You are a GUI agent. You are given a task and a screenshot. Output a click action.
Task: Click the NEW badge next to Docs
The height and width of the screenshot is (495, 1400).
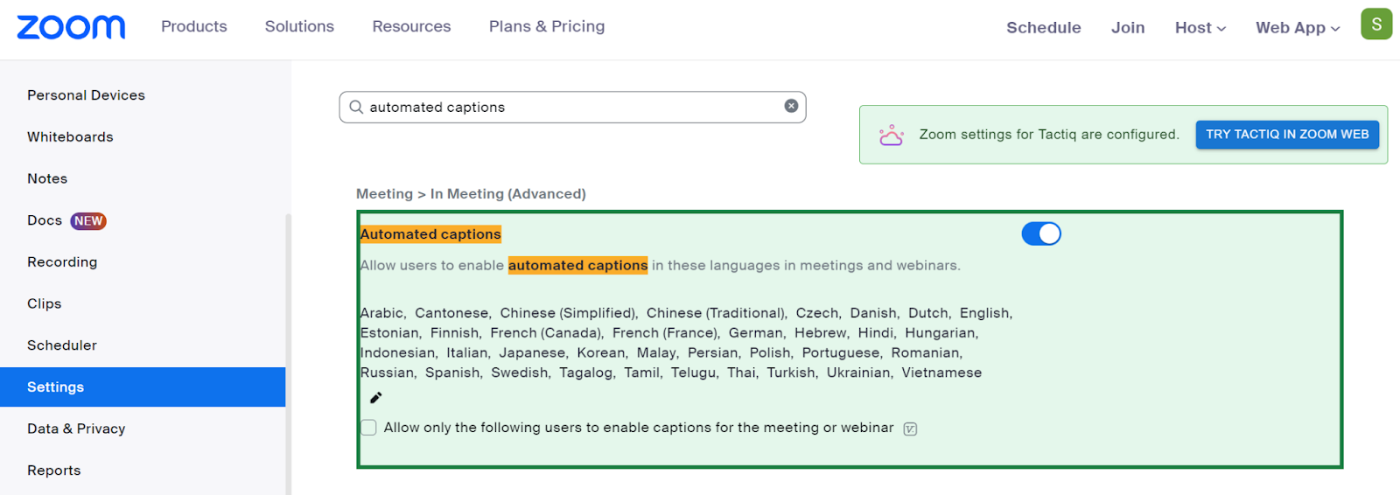click(88, 221)
